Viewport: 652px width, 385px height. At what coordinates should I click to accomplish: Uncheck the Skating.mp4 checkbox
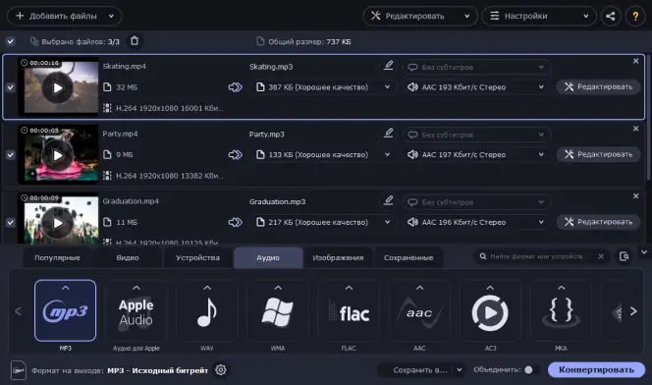click(x=11, y=87)
